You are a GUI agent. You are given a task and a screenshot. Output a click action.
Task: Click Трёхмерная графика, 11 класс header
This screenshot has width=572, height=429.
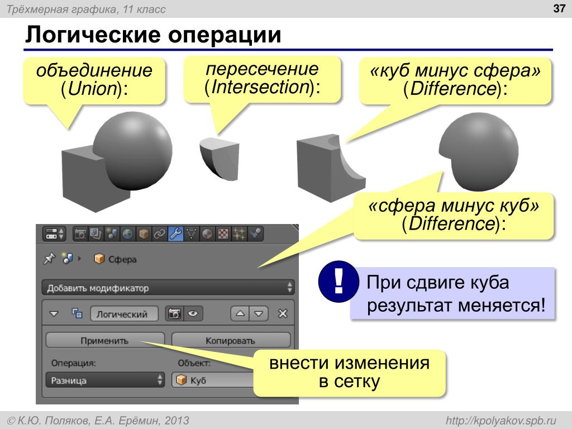tap(86, 9)
